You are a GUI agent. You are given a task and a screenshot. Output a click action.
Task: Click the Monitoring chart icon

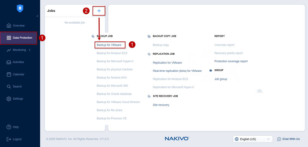point(9,50)
